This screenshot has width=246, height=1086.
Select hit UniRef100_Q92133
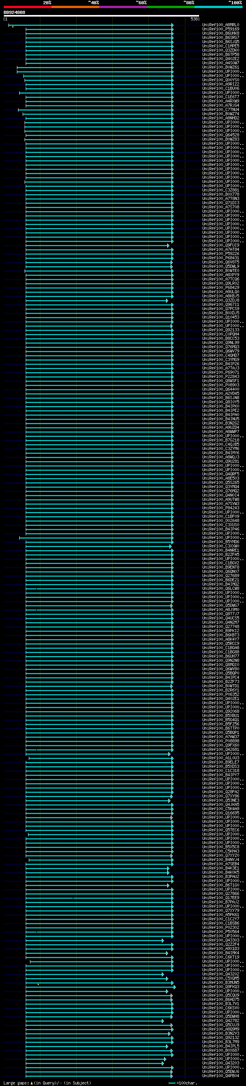221,330
